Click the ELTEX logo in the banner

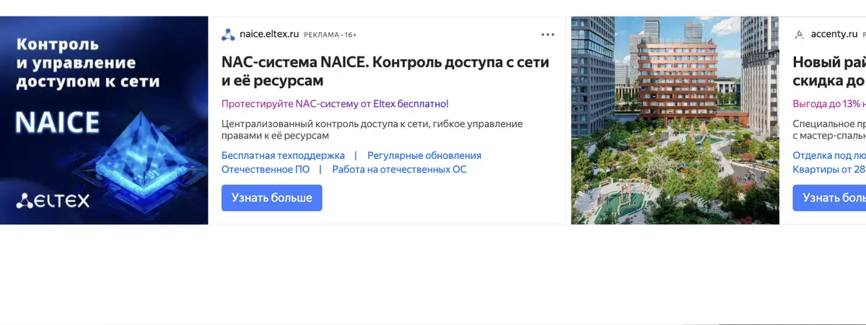click(53, 201)
